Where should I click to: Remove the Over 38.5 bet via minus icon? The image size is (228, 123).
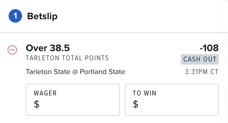(12, 50)
